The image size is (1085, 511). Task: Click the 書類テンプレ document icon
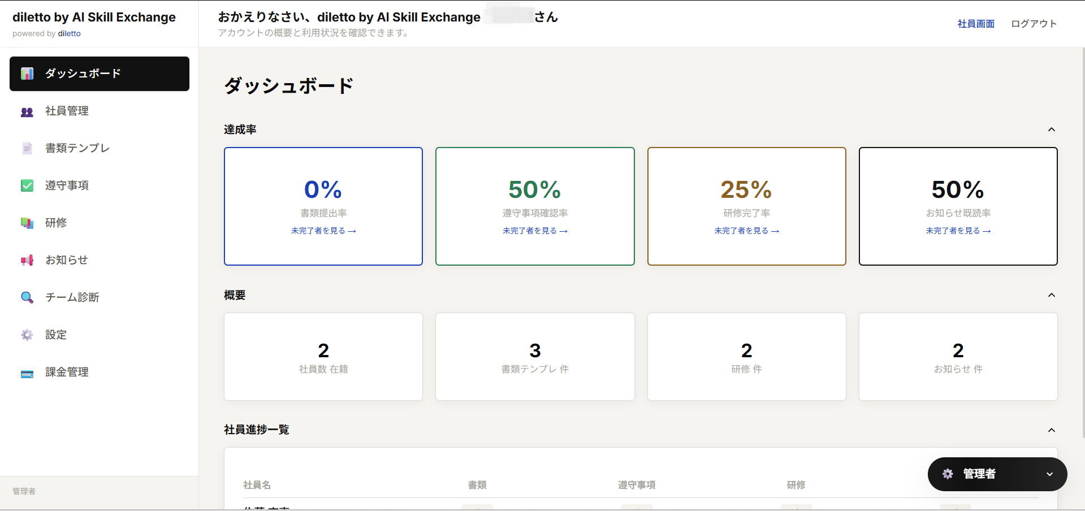coord(27,148)
